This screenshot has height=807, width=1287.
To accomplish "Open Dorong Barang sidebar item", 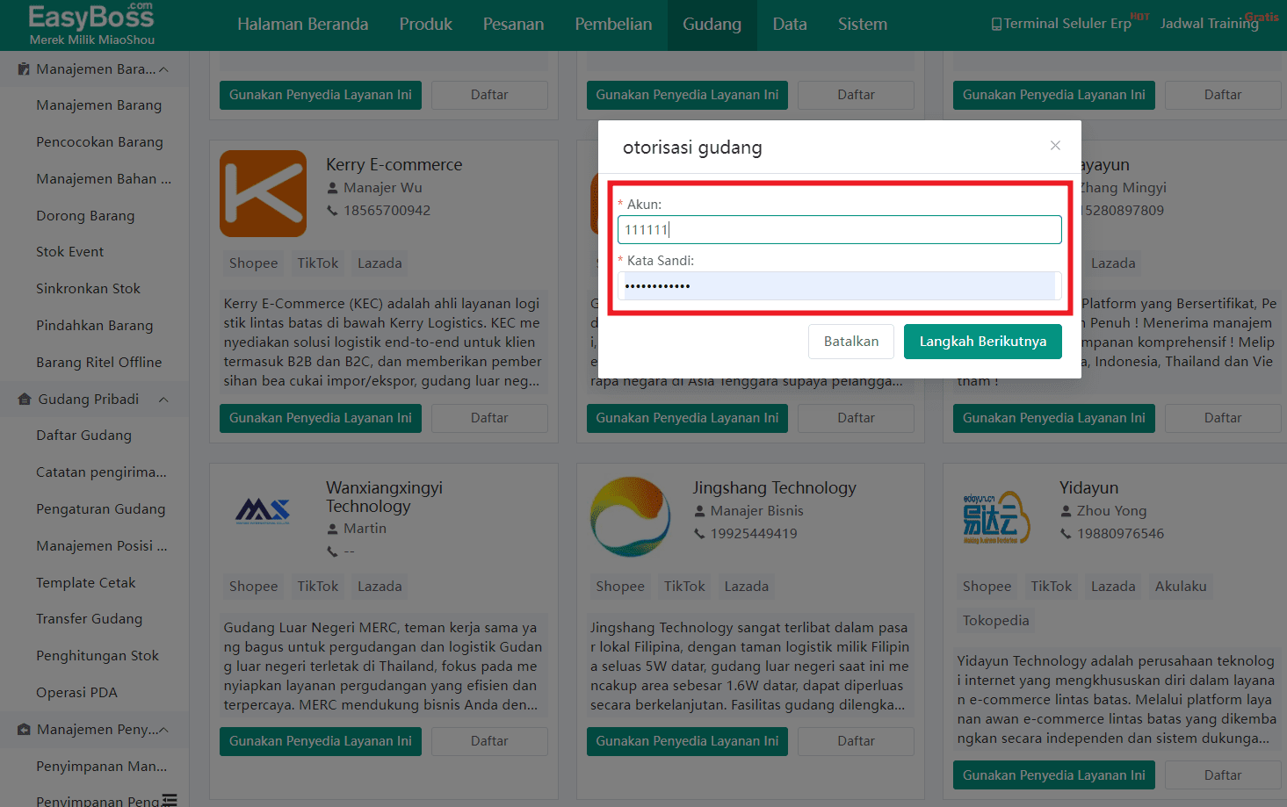I will [x=85, y=216].
